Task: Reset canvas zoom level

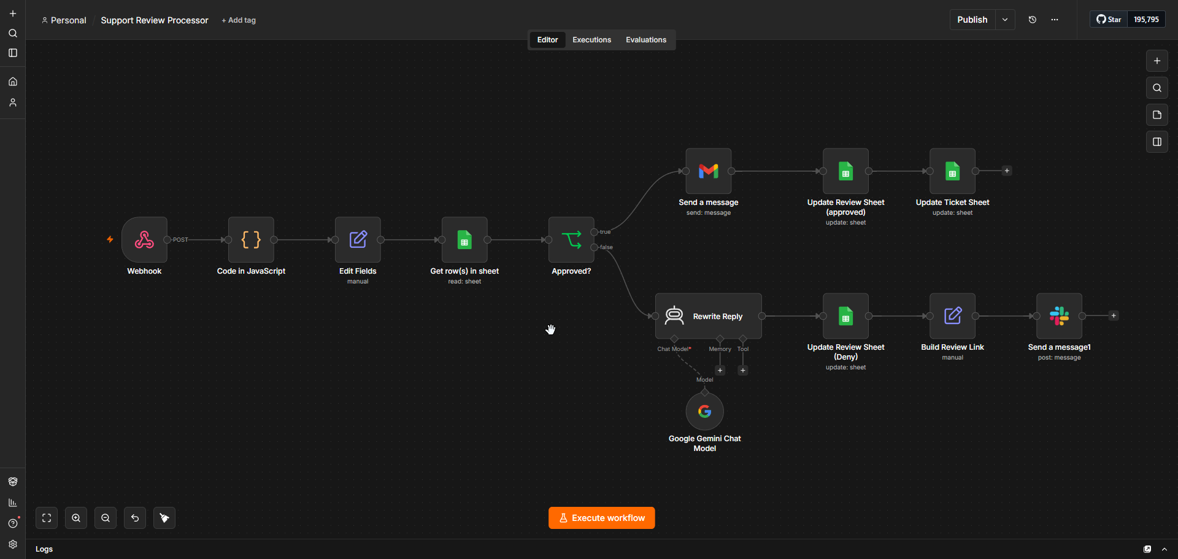Action: click(135, 518)
